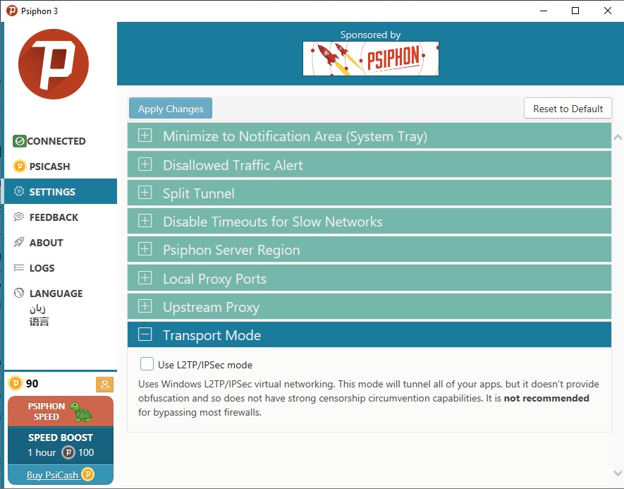The height and width of the screenshot is (489, 624).
Task: Click Psiphon 3 title bar app icon
Action: point(12,11)
